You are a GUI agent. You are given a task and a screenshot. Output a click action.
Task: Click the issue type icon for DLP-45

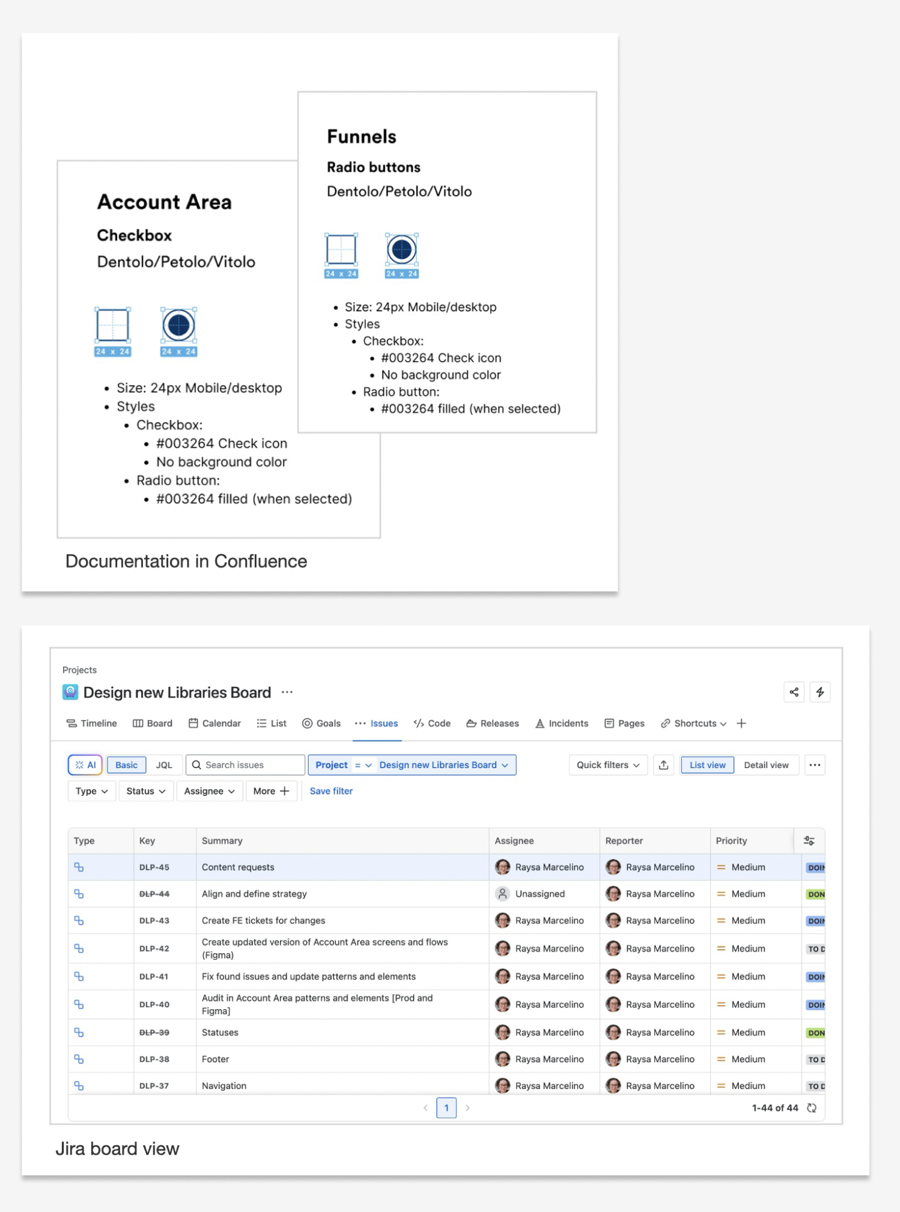pos(79,867)
